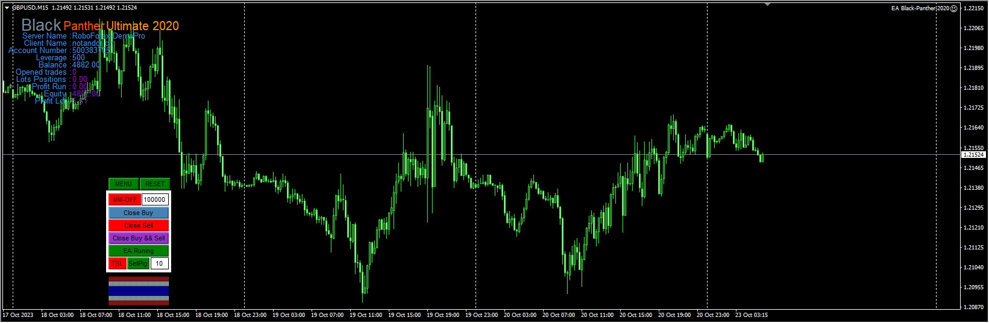Click the Lots Positions :0.00 text
989x323 pixels.
click(x=52, y=80)
